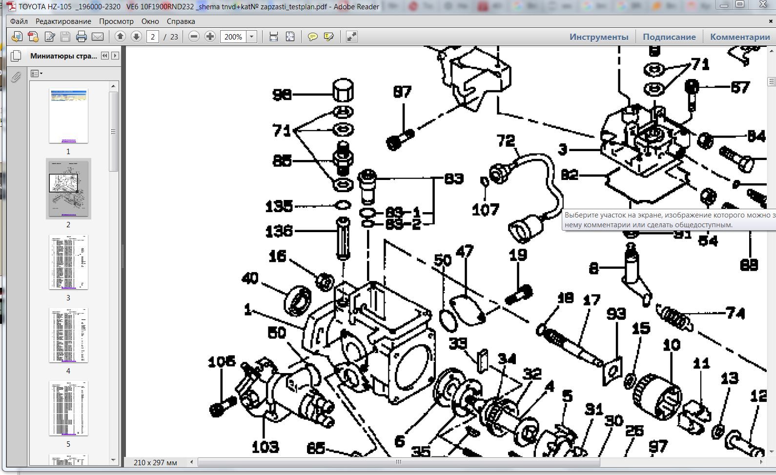Viewport: 776px width, 475px height.
Task: Click part number 98 in diagram
Action: pos(282,94)
